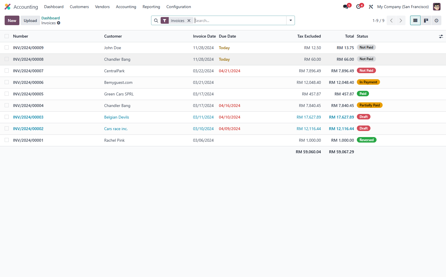Check the box for INV/2024/00007
The image size is (446, 277).
[7, 71]
